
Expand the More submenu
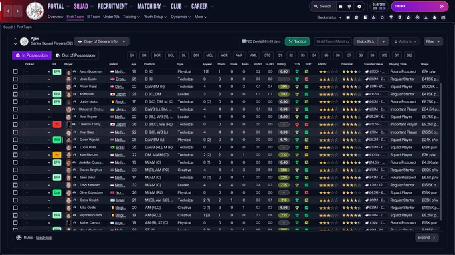coord(201,17)
